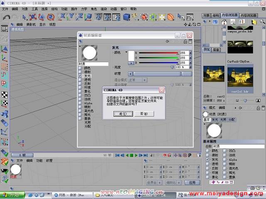The image size is (266, 199).
Task: Collapse the material preview in editor
Action: coord(80,46)
